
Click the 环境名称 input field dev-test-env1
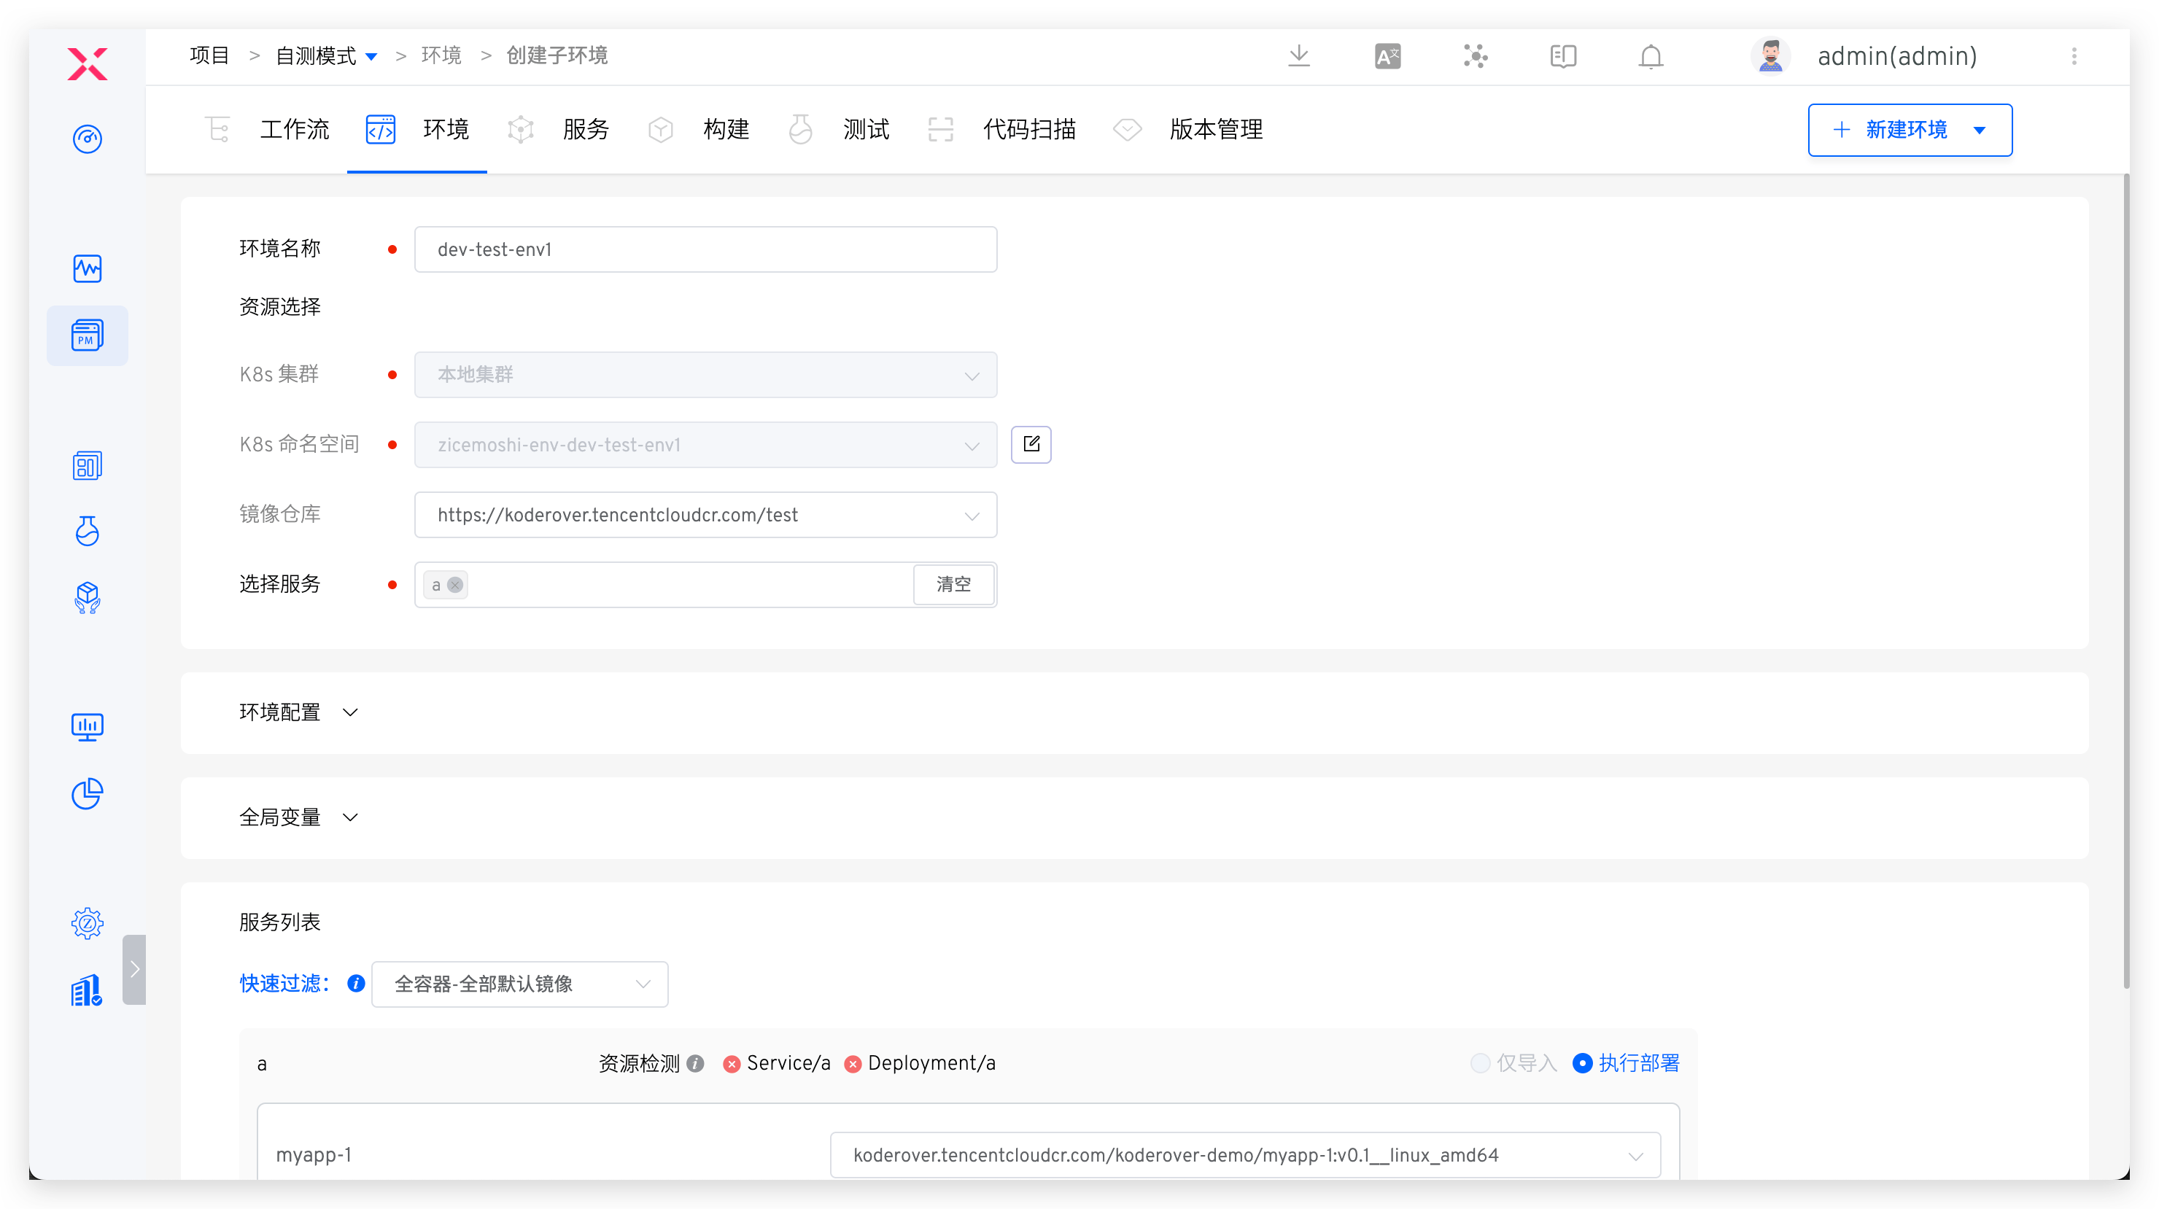(x=705, y=249)
